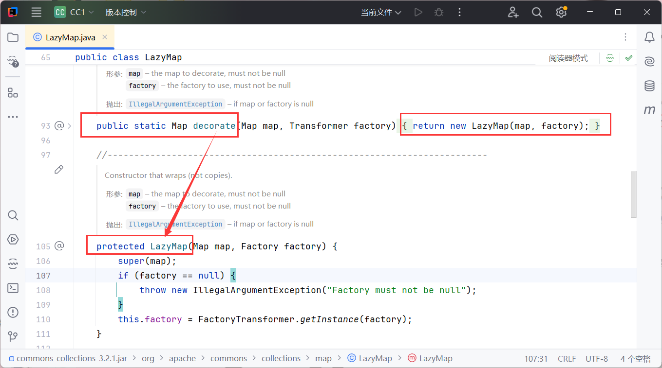Click the UTF-8 encoding status button
Viewport: 662px width, 368px height.
pos(596,359)
